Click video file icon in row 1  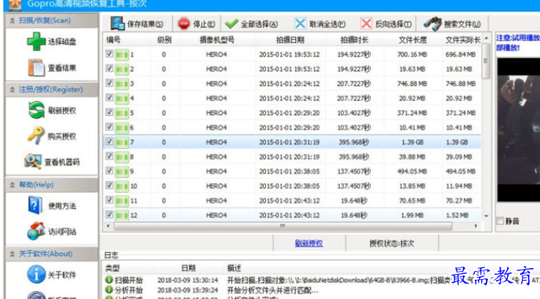pyautogui.click(x=122, y=54)
